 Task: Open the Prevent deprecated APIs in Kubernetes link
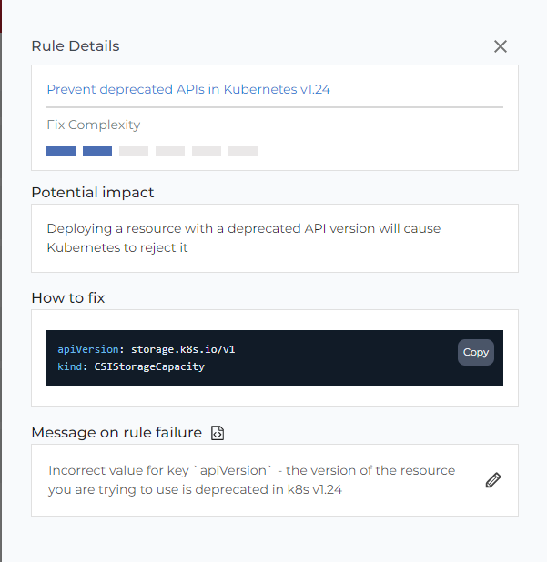pos(188,89)
